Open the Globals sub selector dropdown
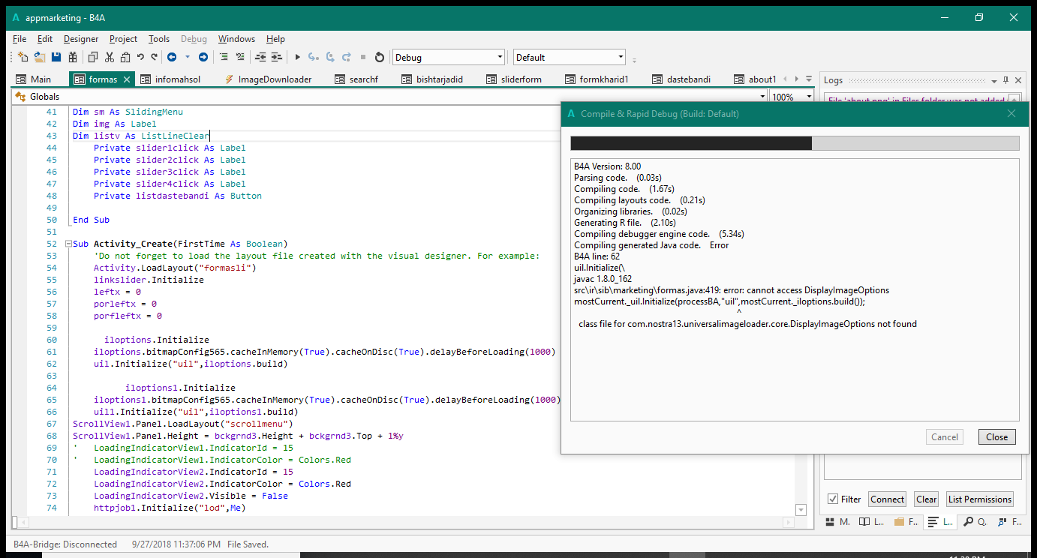The width and height of the screenshot is (1037, 558). coord(762,97)
